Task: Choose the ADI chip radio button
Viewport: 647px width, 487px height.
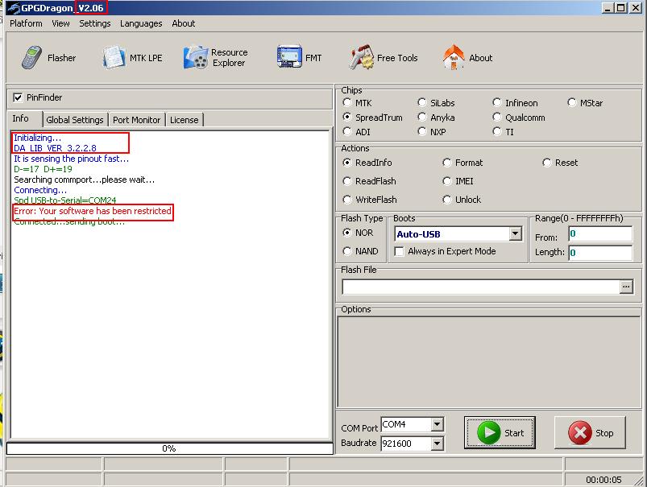Action: pyautogui.click(x=347, y=131)
